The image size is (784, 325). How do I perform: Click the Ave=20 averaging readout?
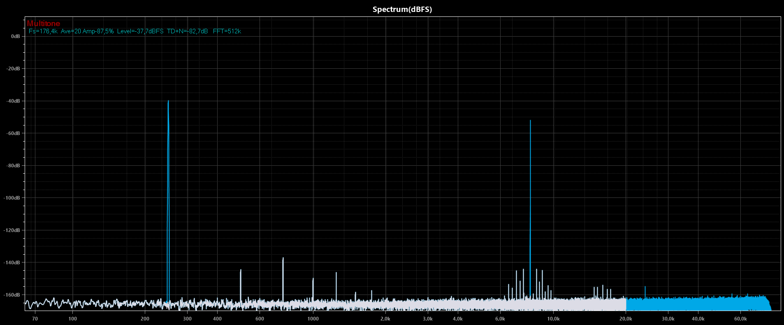71,31
